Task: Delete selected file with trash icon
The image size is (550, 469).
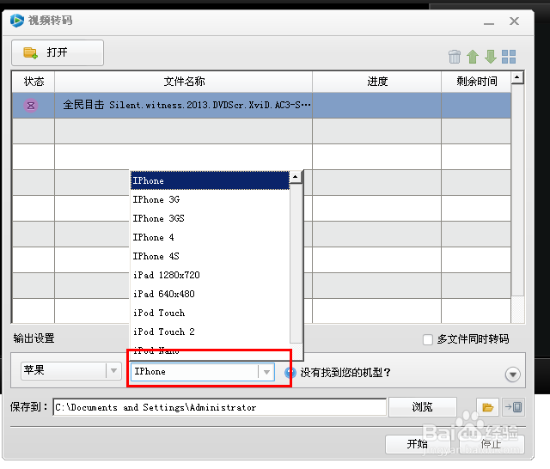Action: pyautogui.click(x=455, y=57)
